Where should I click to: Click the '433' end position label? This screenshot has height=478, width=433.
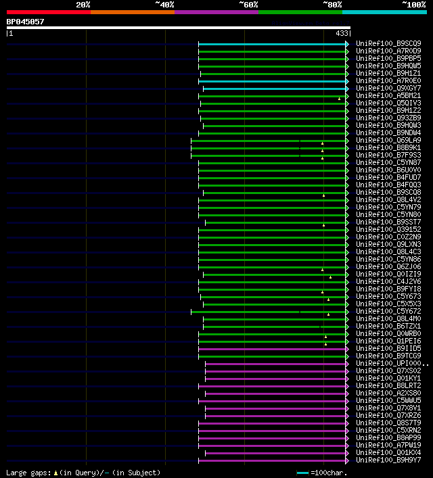point(342,33)
